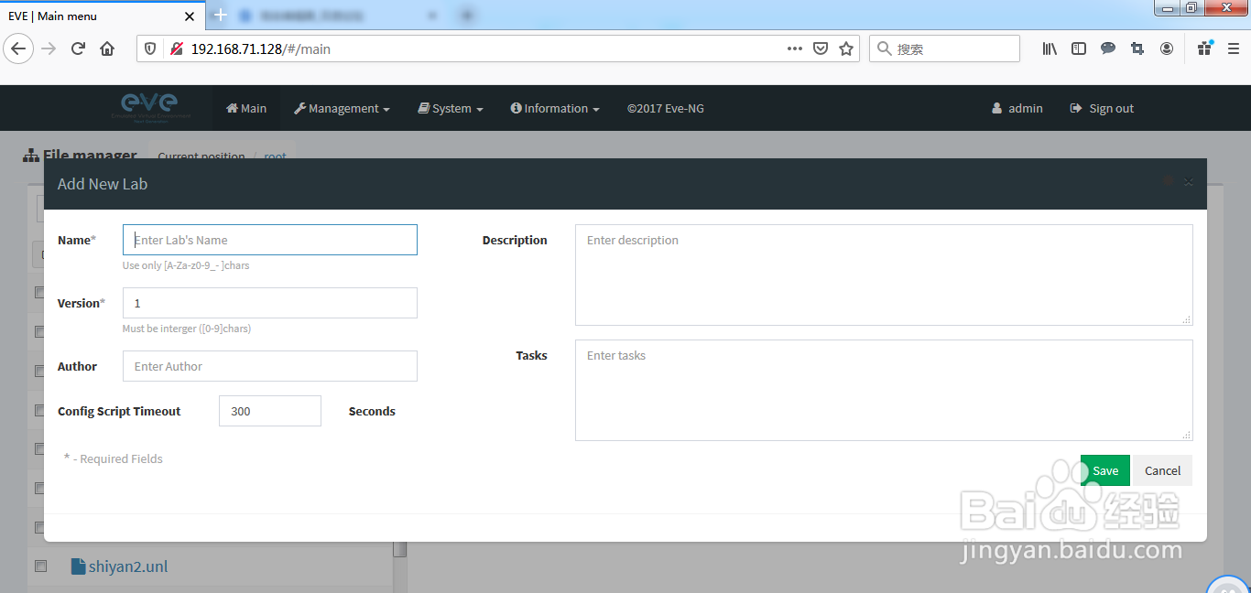Save page to Pocket icon
Viewport: 1251px width, 593px height.
point(821,49)
